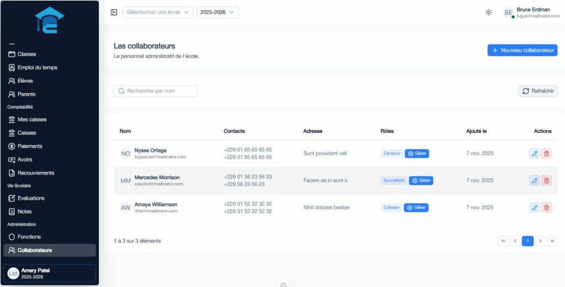565x287 pixels.
Task: Delete Mercedes Morrison with the trash icon
Action: (x=546, y=180)
